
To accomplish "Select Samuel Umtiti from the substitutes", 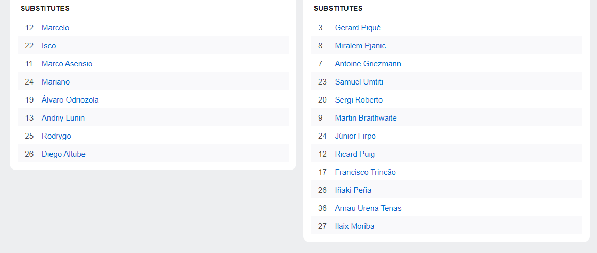I will (x=359, y=82).
